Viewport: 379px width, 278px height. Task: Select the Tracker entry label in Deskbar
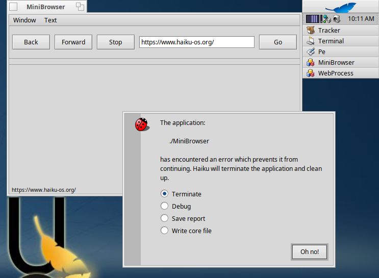(x=329, y=31)
